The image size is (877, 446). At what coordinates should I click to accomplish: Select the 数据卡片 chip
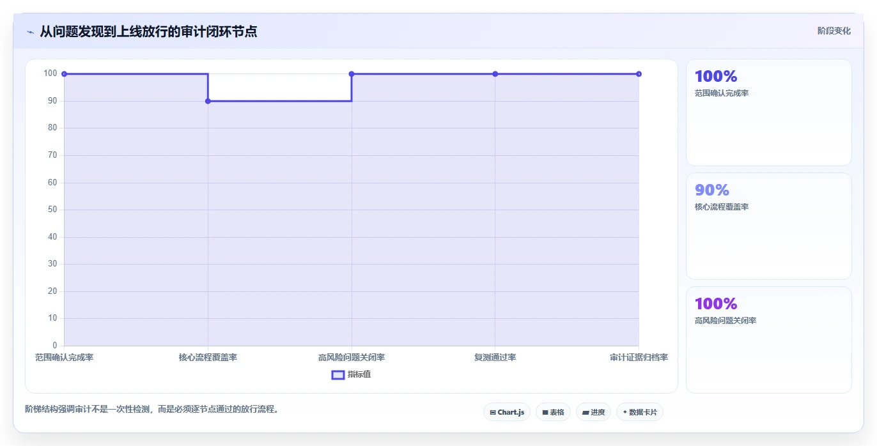[640, 412]
